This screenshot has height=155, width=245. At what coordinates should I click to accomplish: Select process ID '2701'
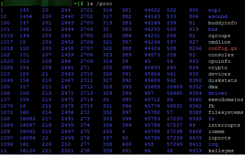87,10
